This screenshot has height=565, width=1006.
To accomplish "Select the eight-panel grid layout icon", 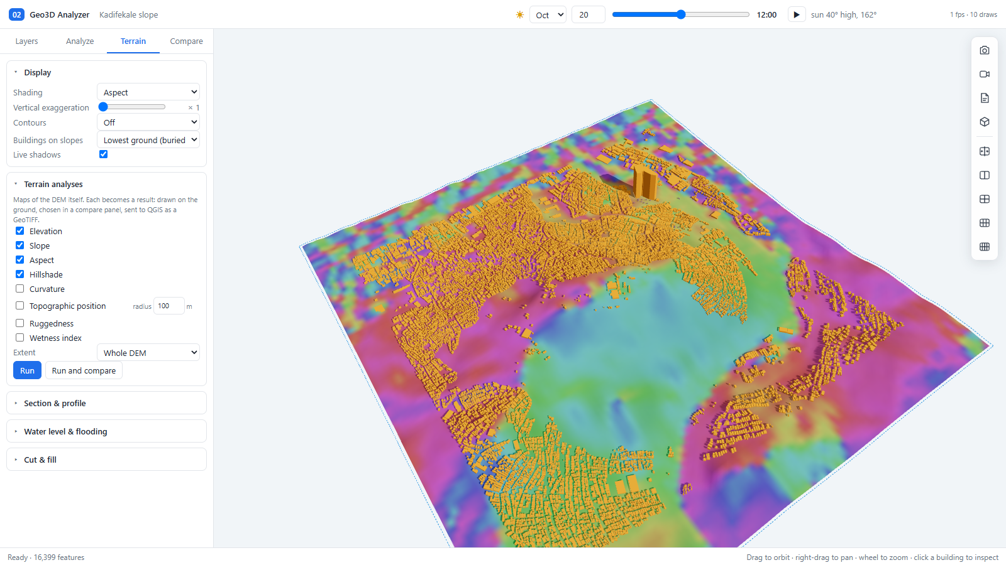I will pyautogui.click(x=985, y=247).
